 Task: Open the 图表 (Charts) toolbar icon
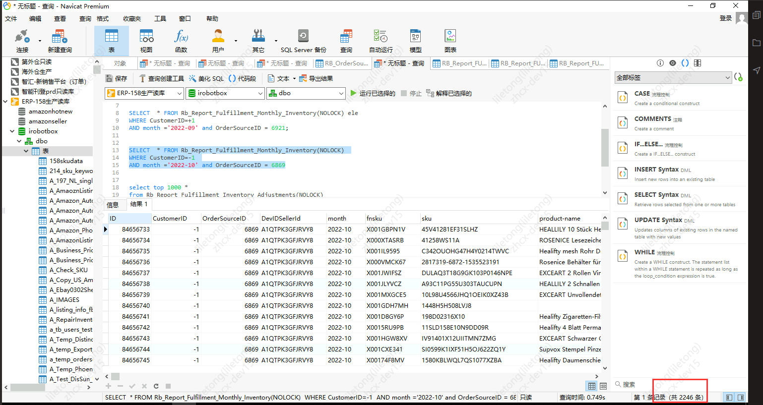tap(450, 41)
